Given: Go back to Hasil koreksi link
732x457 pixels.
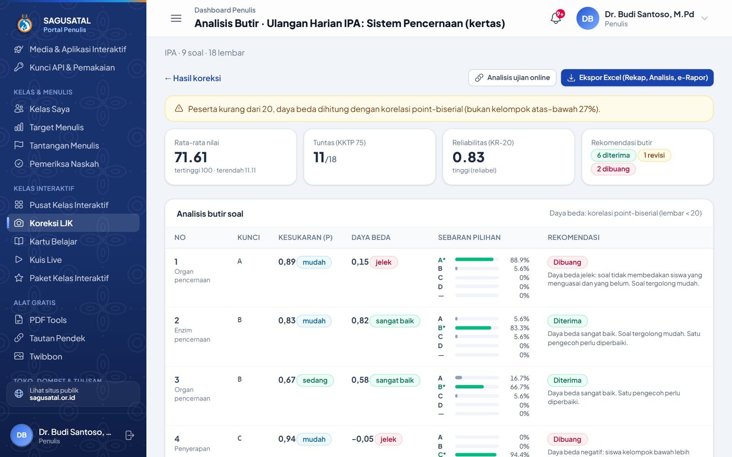Looking at the screenshot, I should pyautogui.click(x=193, y=78).
